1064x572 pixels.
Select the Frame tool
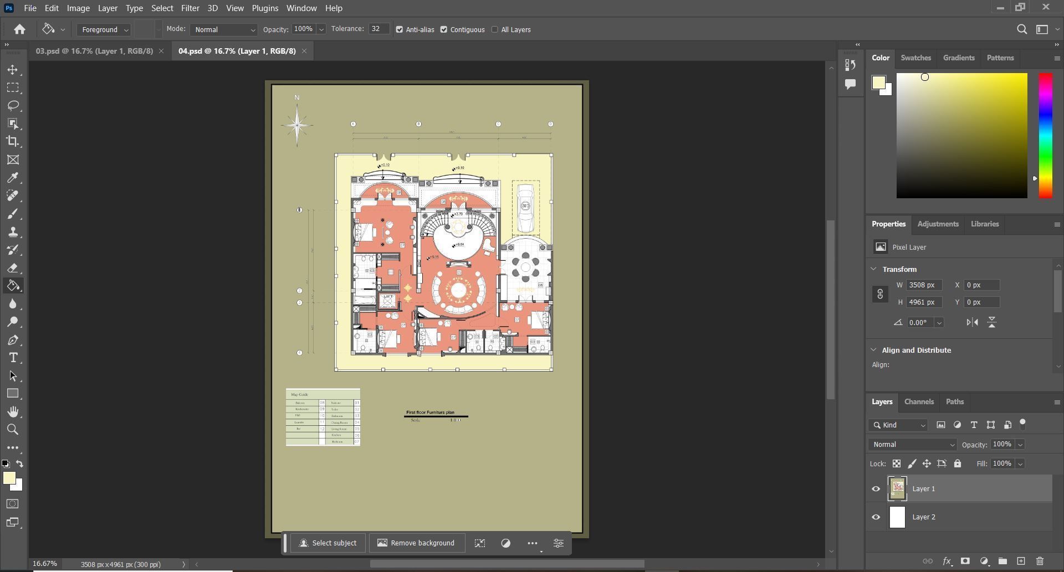tap(13, 159)
